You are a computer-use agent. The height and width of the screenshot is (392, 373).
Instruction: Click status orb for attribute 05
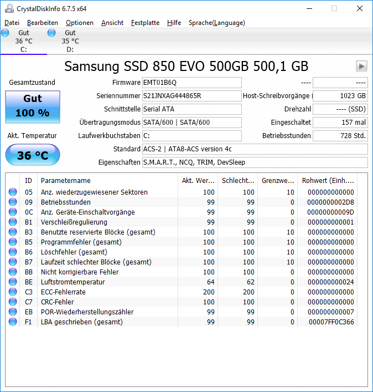coord(13,192)
